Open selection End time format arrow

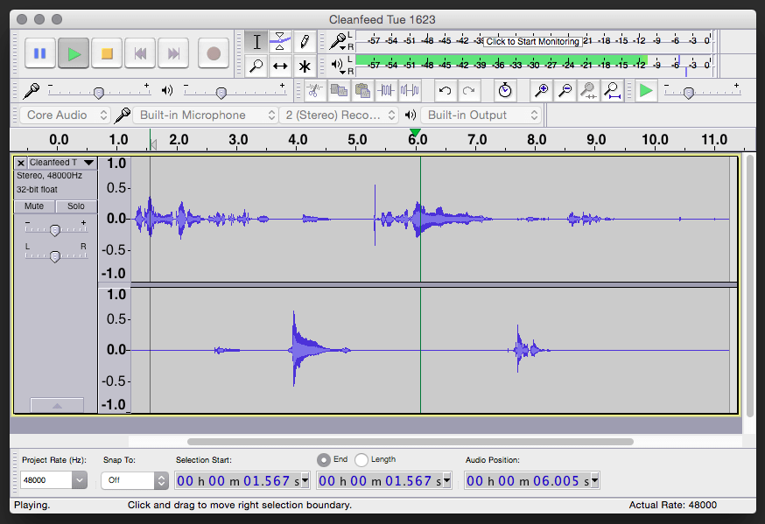click(x=447, y=480)
